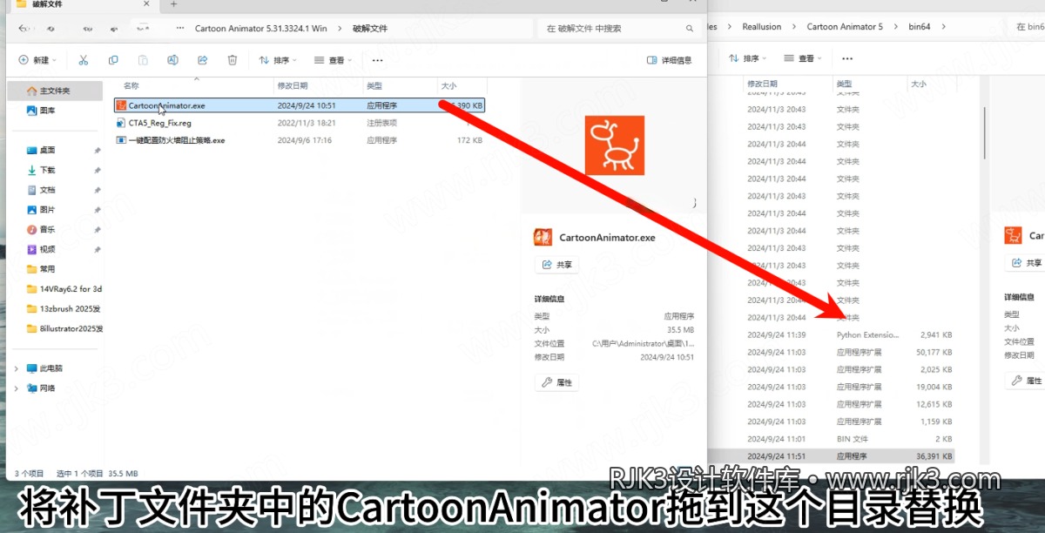Click the bin64 file list vertical scrollbar
Viewport: 1045px width, 533px height.
pyautogui.click(x=985, y=132)
